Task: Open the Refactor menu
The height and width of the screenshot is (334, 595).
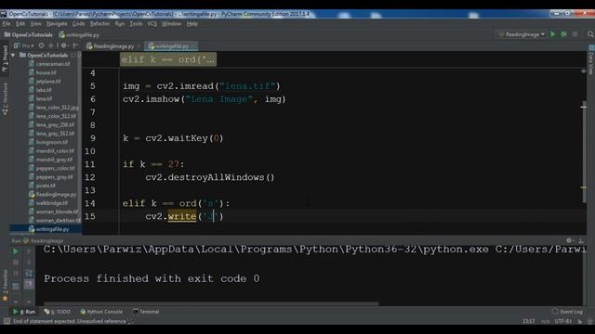Action: (99, 23)
